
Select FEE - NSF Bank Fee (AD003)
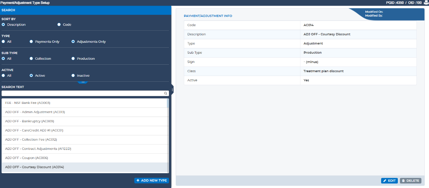(x=84, y=103)
